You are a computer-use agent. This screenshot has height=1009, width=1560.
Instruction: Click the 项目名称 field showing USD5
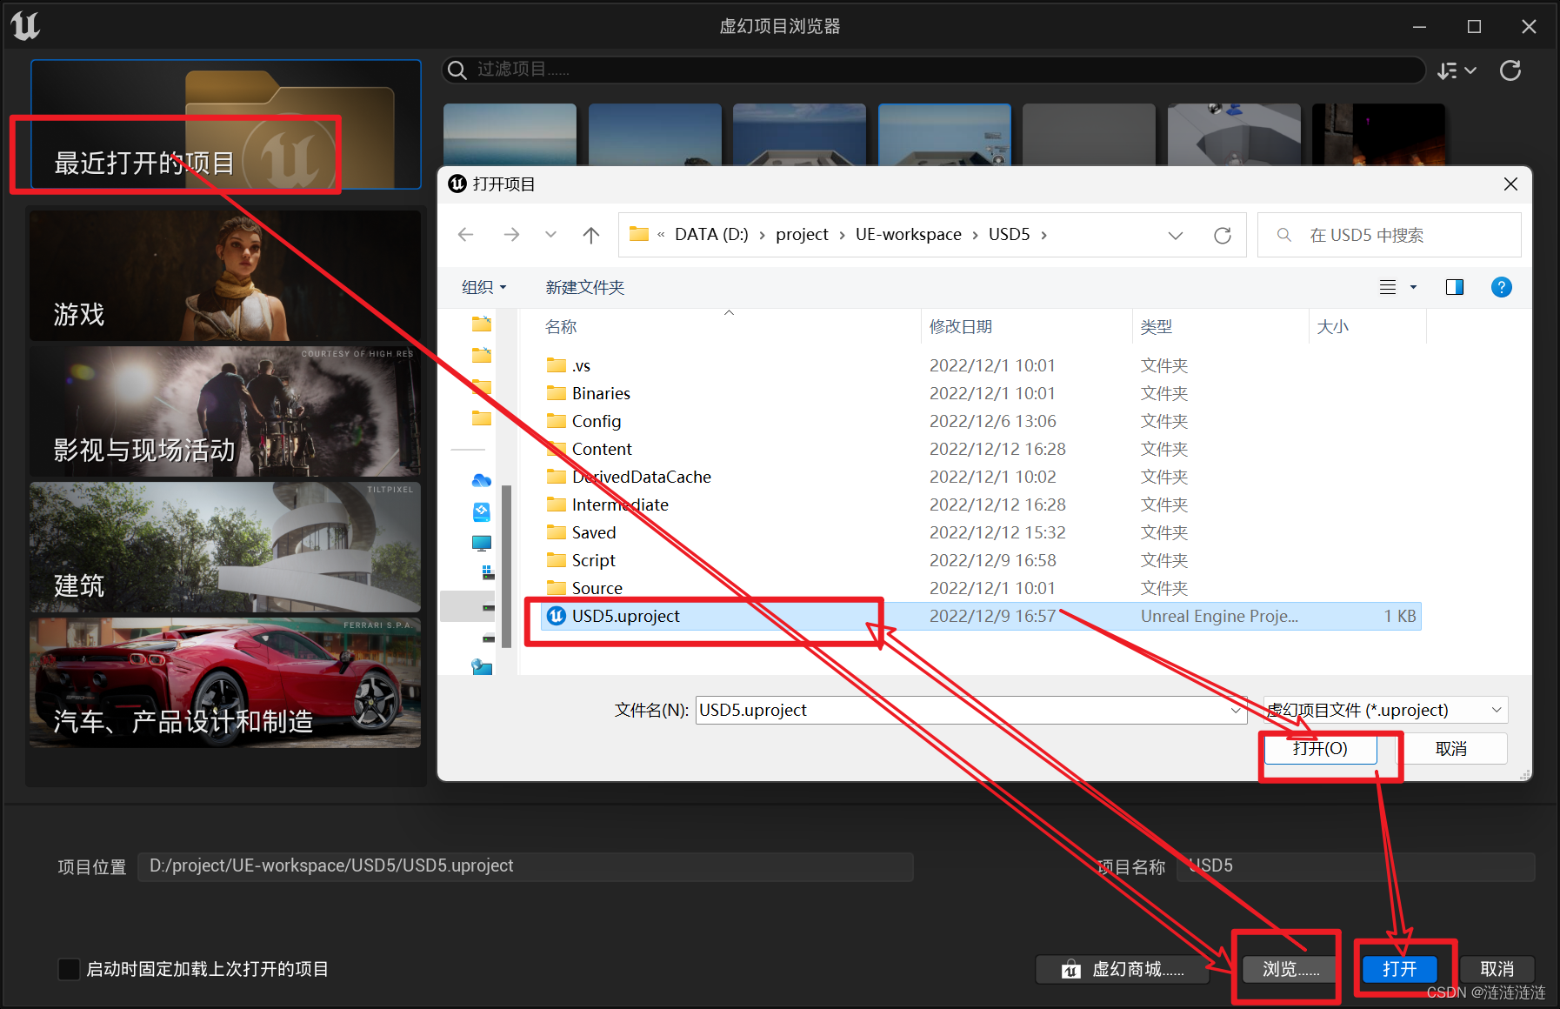(x=1356, y=866)
